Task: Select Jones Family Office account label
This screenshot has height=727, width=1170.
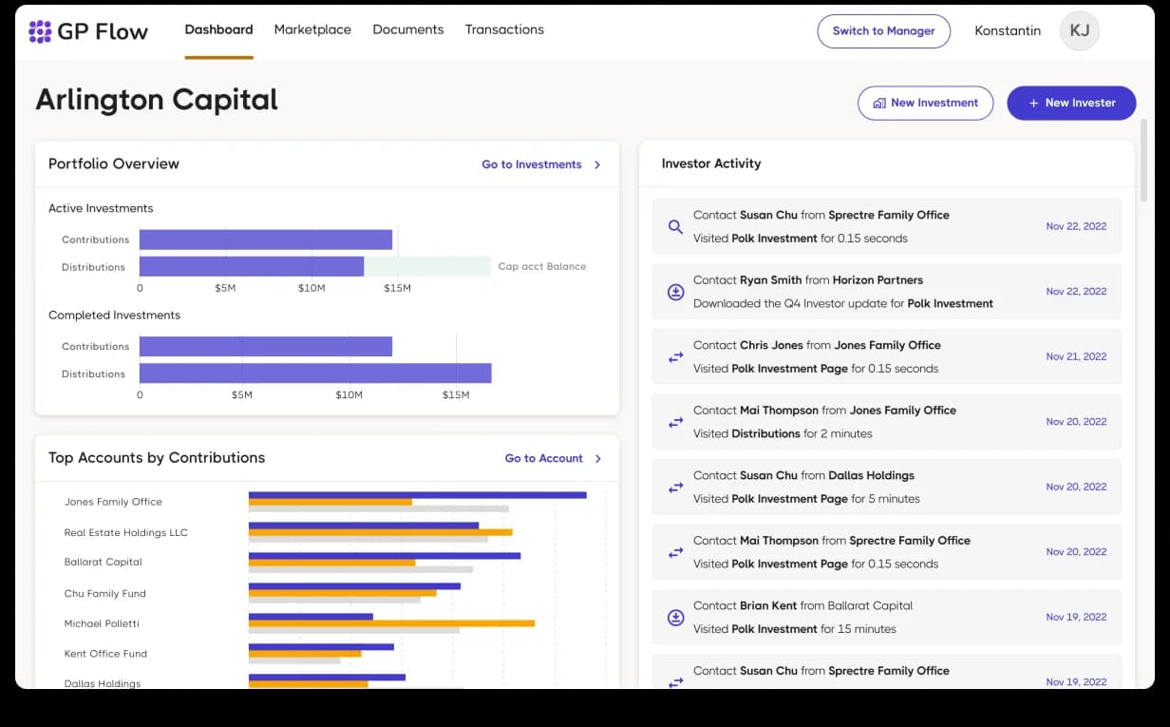Action: pyautogui.click(x=113, y=502)
